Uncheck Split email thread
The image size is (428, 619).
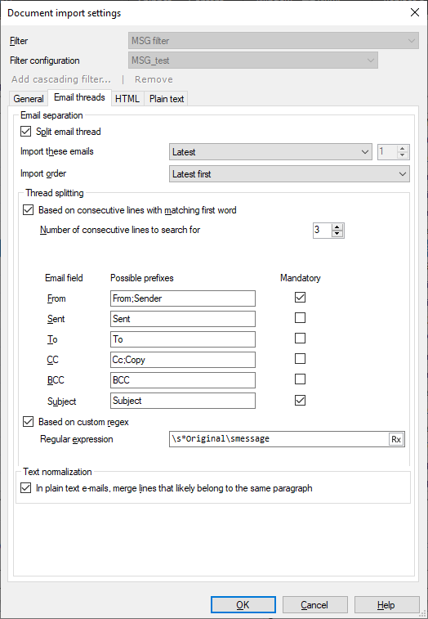point(25,132)
